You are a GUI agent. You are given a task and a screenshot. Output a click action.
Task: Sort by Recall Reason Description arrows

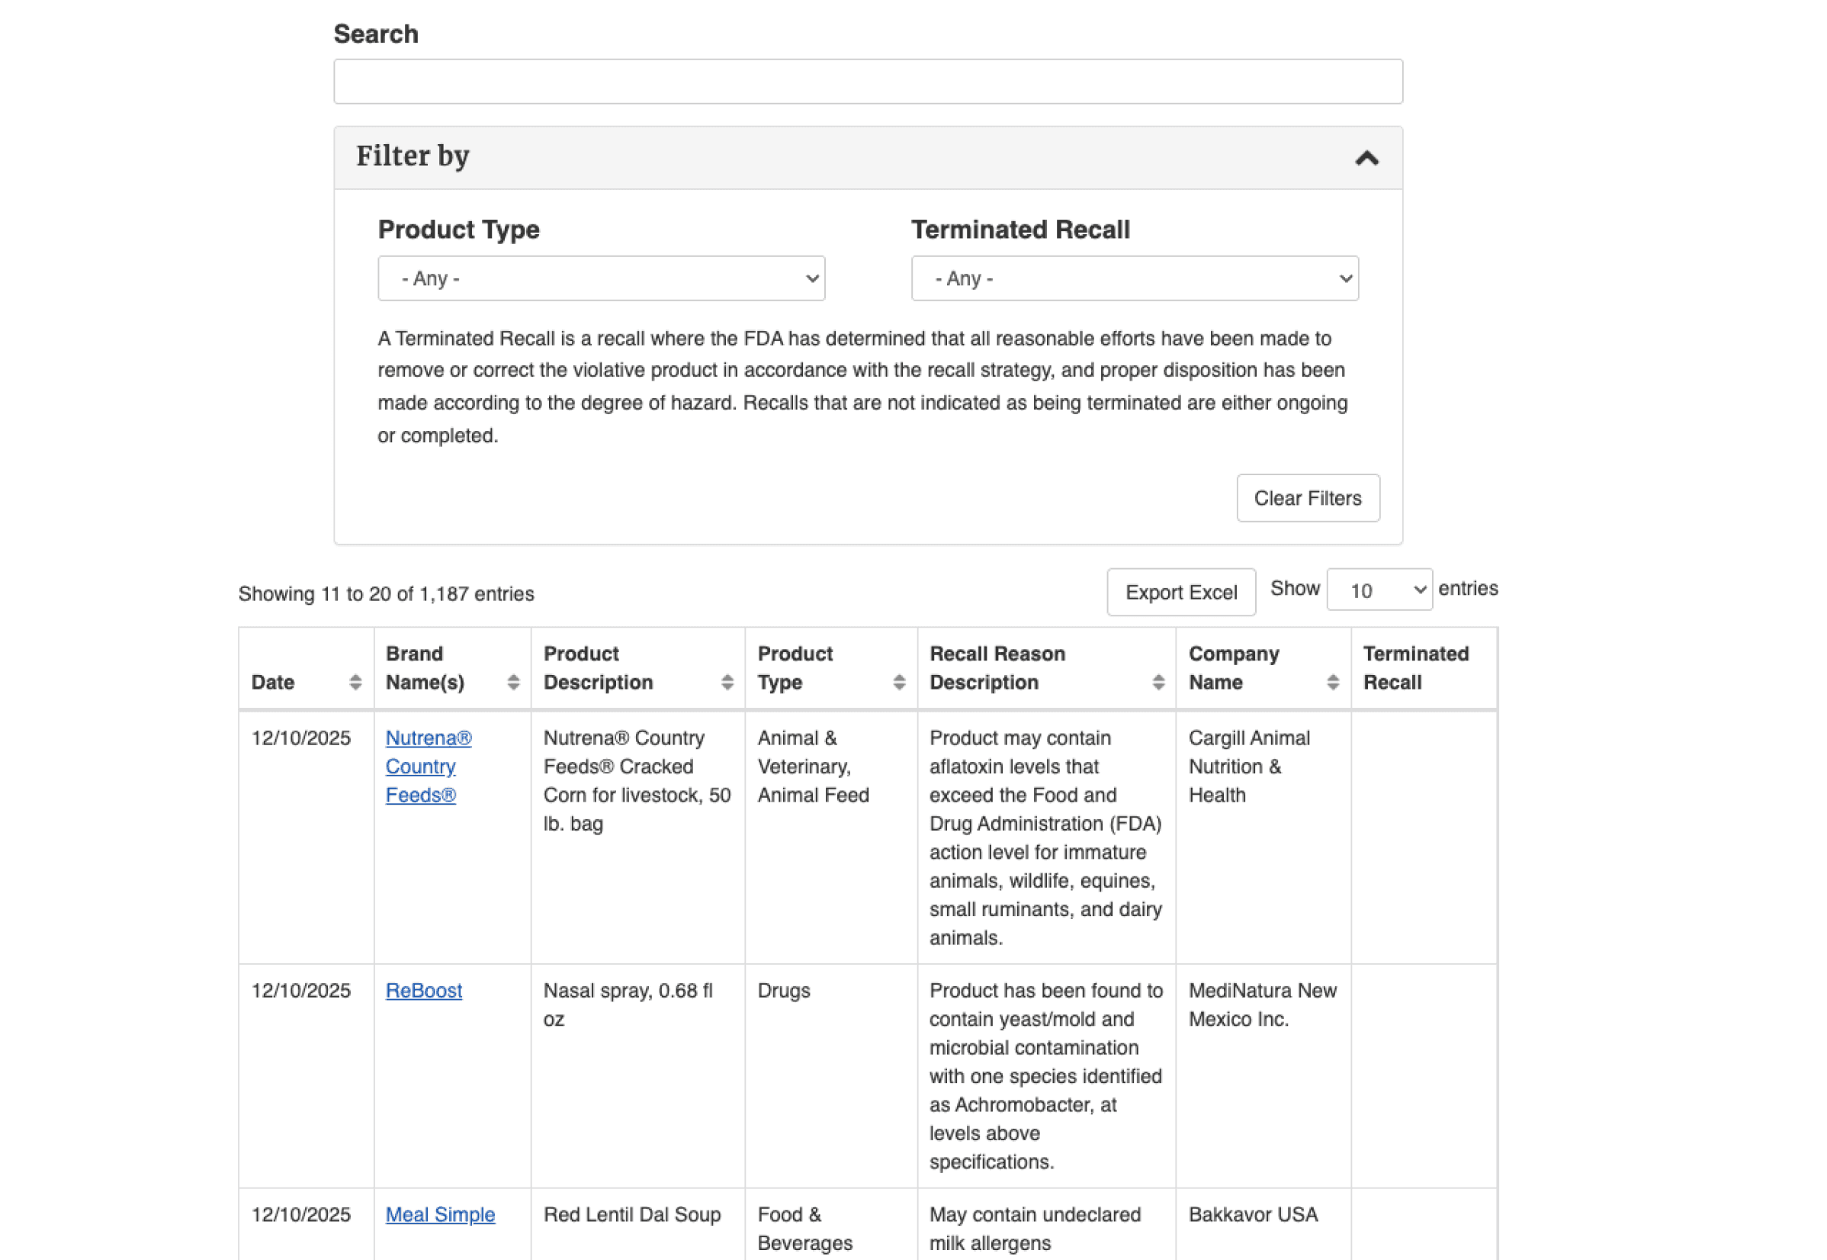coord(1158,682)
